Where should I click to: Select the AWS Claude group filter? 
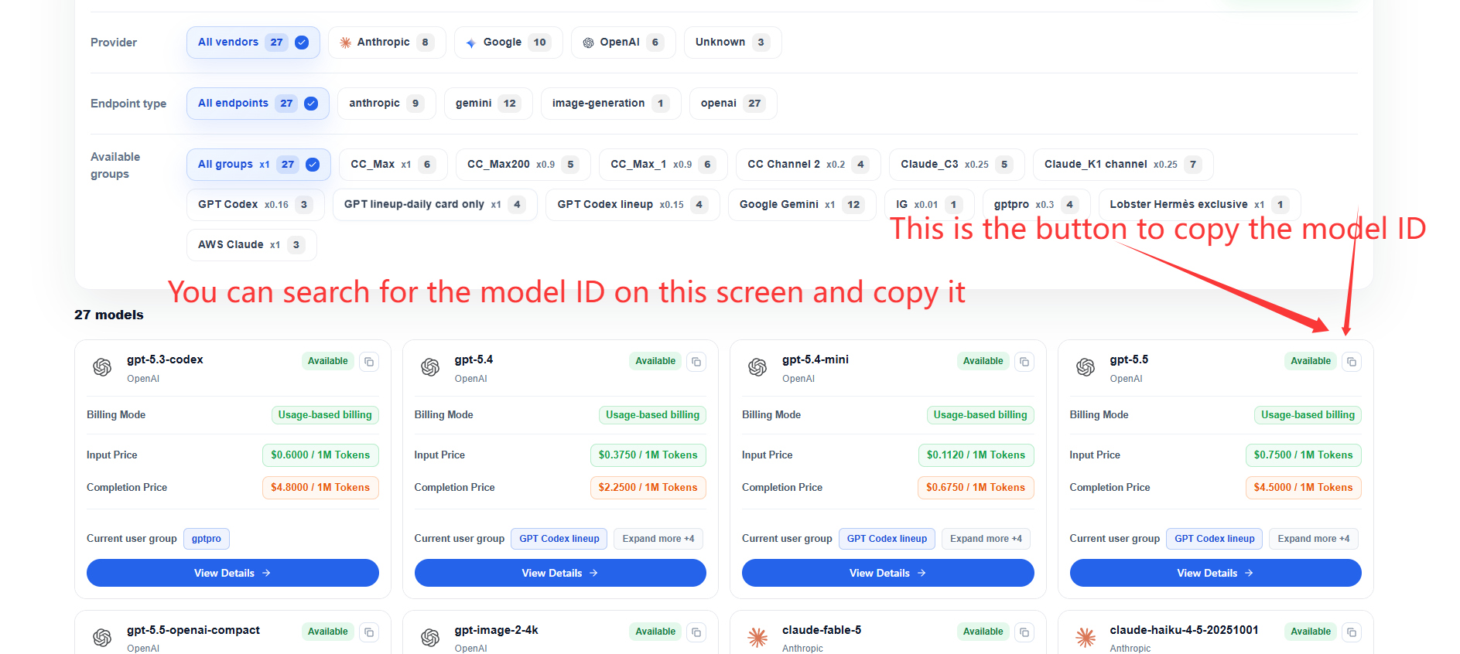(251, 245)
